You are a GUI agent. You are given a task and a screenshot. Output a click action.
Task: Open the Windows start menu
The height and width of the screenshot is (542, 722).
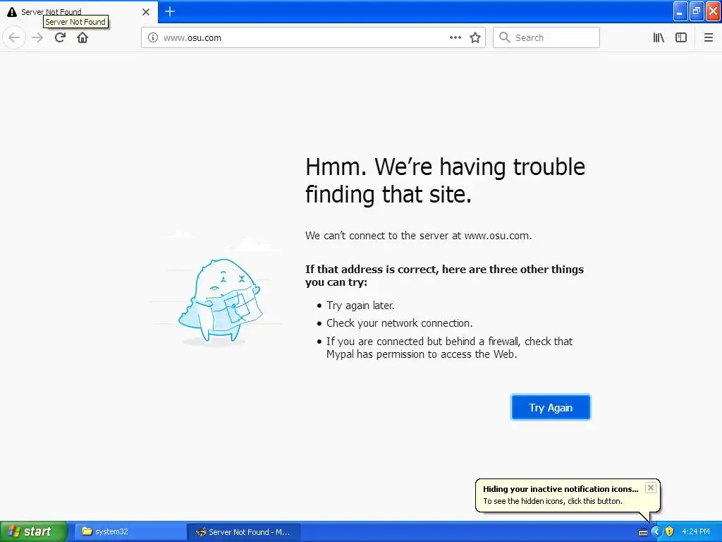[34, 531]
